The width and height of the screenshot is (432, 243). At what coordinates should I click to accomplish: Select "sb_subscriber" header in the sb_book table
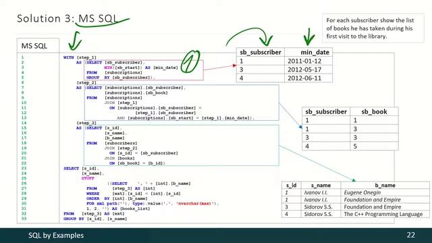[326, 111]
